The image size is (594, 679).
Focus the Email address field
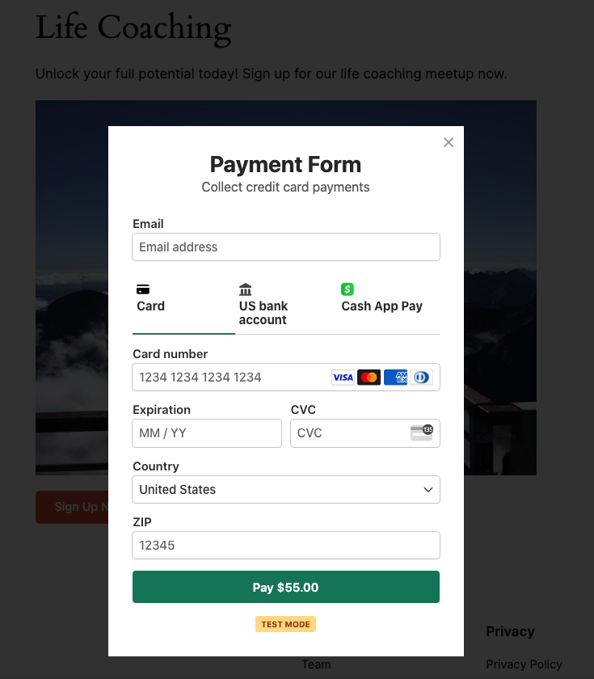coord(286,247)
